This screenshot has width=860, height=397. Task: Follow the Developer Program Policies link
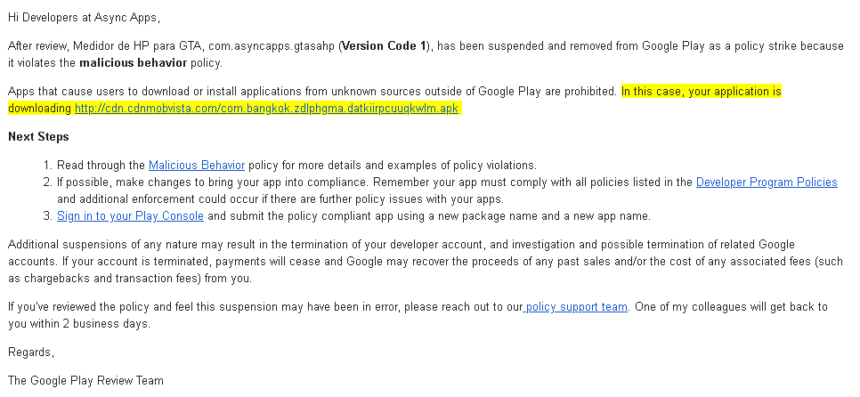pos(767,182)
